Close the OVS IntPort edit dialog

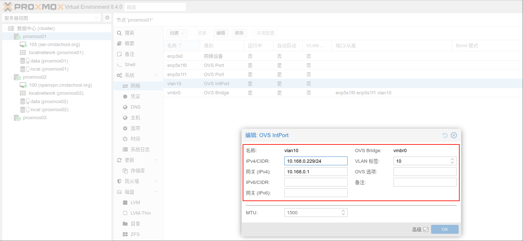(454, 135)
